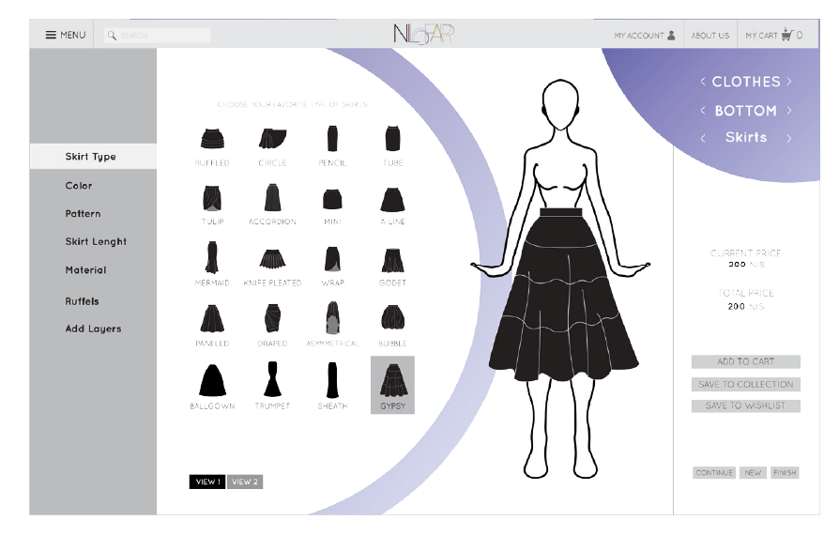Image resolution: width=839 pixels, height=535 pixels.
Task: Select the highlighted Gypsy skirt icon
Action: (392, 385)
